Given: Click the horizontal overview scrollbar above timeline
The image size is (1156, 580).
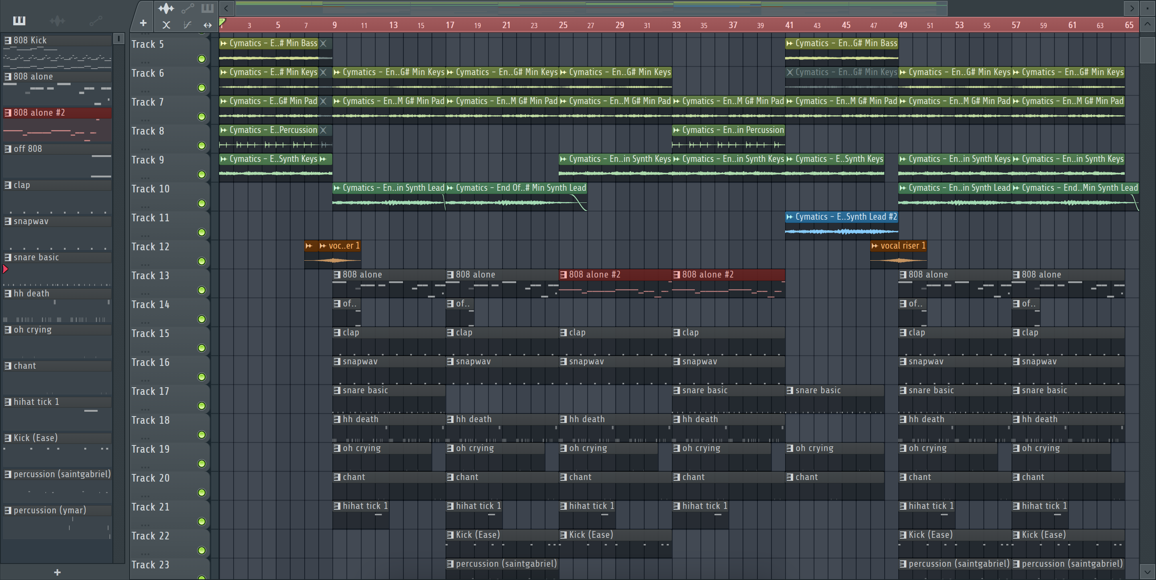Looking at the screenshot, I should pos(592,8).
